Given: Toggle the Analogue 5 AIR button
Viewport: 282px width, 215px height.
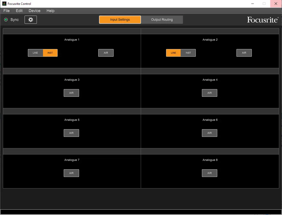Looking at the screenshot, I should pos(71,133).
